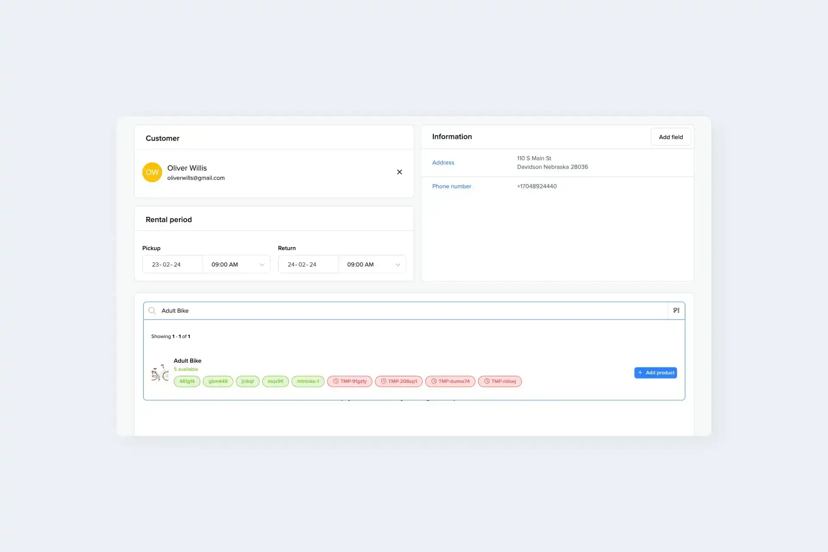Click the Add field button

click(671, 137)
